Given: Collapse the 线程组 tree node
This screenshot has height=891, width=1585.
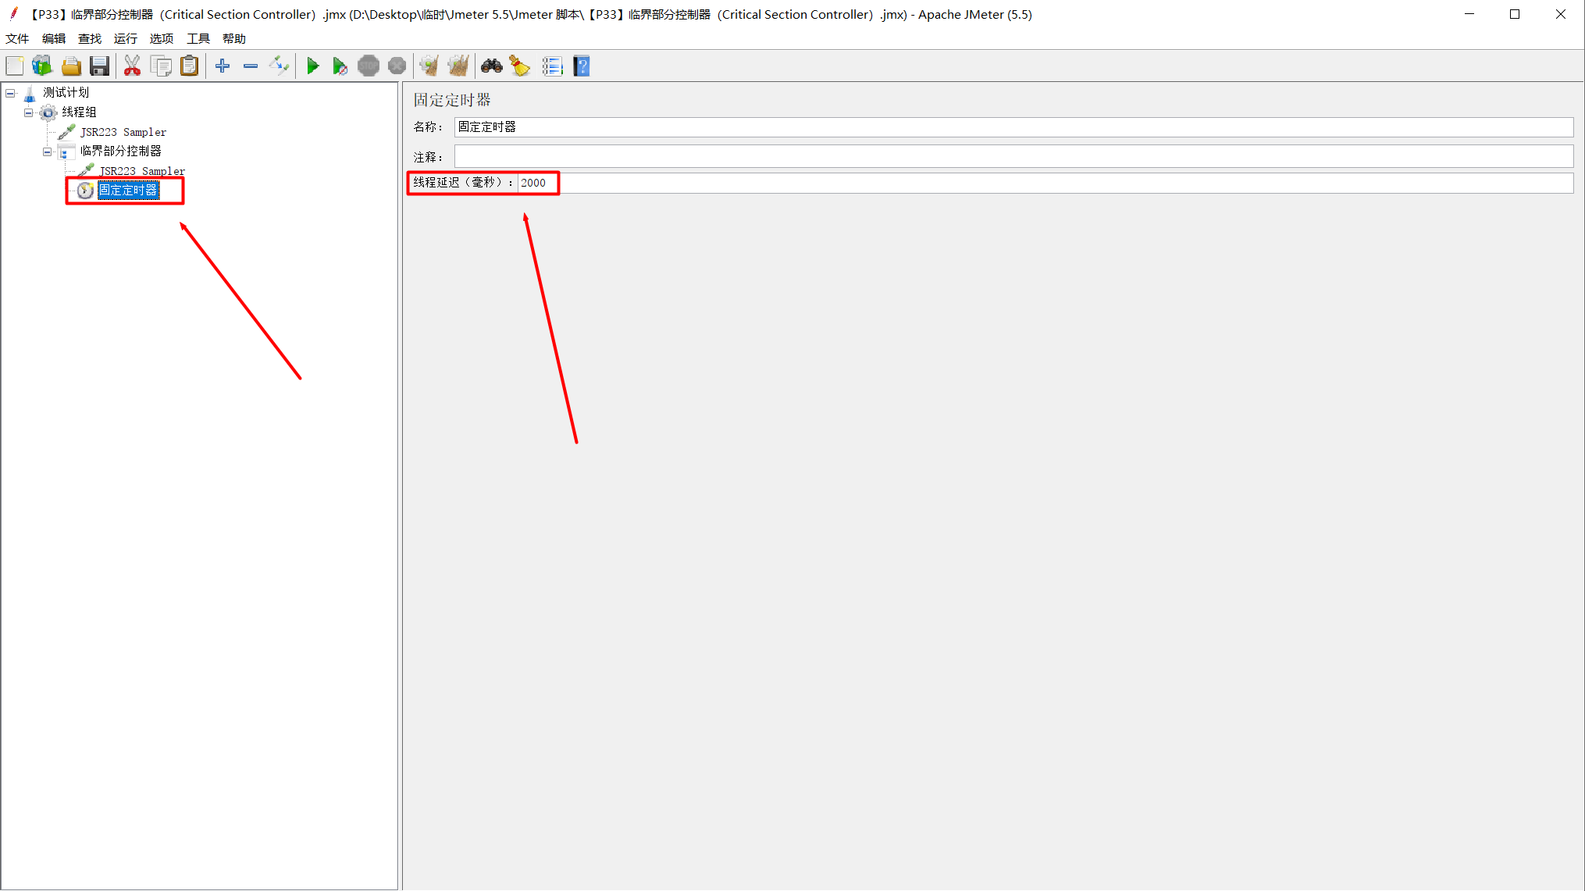Looking at the screenshot, I should pyautogui.click(x=29, y=112).
